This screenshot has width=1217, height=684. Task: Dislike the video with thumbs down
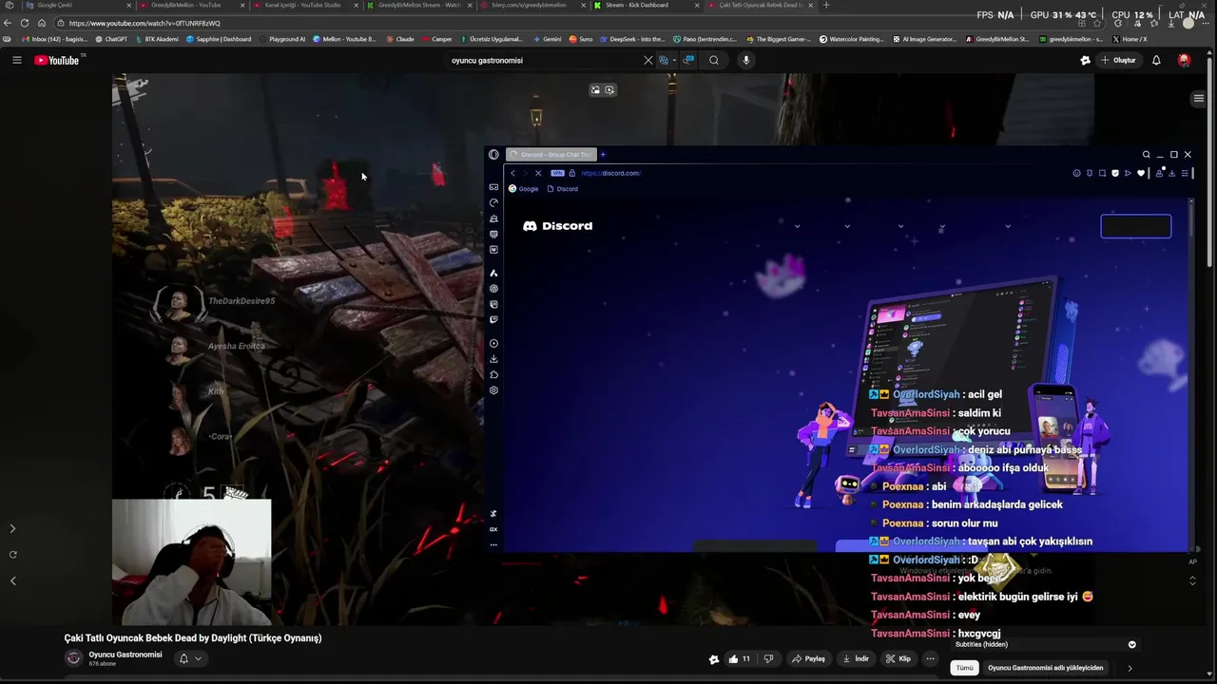(768, 658)
